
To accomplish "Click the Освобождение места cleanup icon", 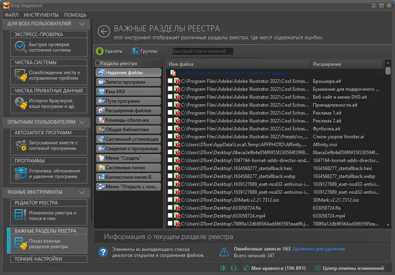I will tap(21, 75).
